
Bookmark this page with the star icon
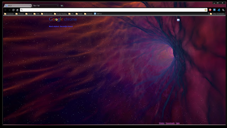pyautogui.click(x=206, y=10)
